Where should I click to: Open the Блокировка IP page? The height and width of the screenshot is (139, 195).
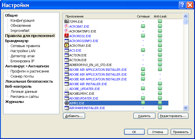[22, 61]
